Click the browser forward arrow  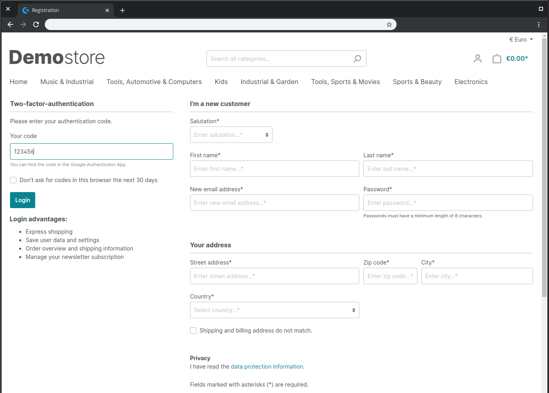(x=23, y=24)
